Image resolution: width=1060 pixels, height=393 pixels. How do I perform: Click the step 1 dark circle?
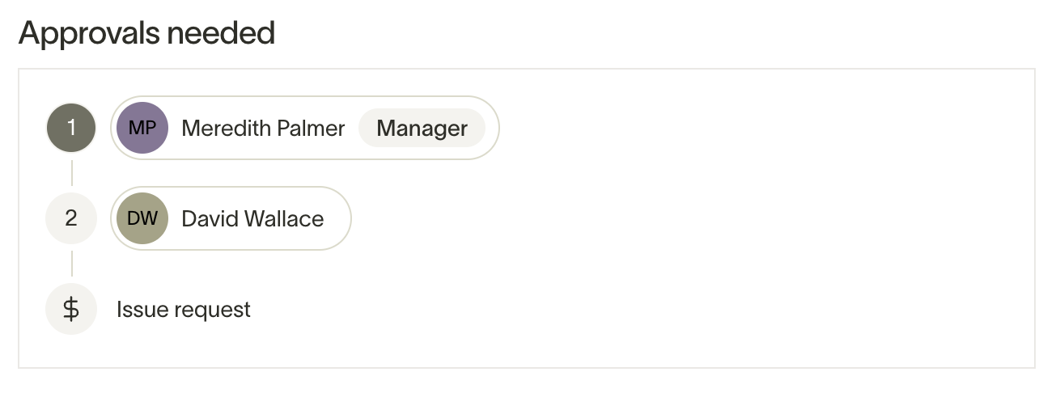pos(71,128)
